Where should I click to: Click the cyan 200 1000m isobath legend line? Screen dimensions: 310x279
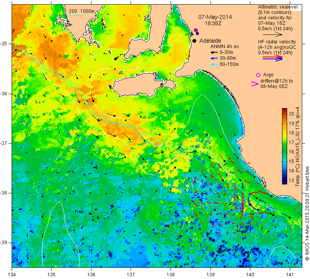[x=76, y=15]
